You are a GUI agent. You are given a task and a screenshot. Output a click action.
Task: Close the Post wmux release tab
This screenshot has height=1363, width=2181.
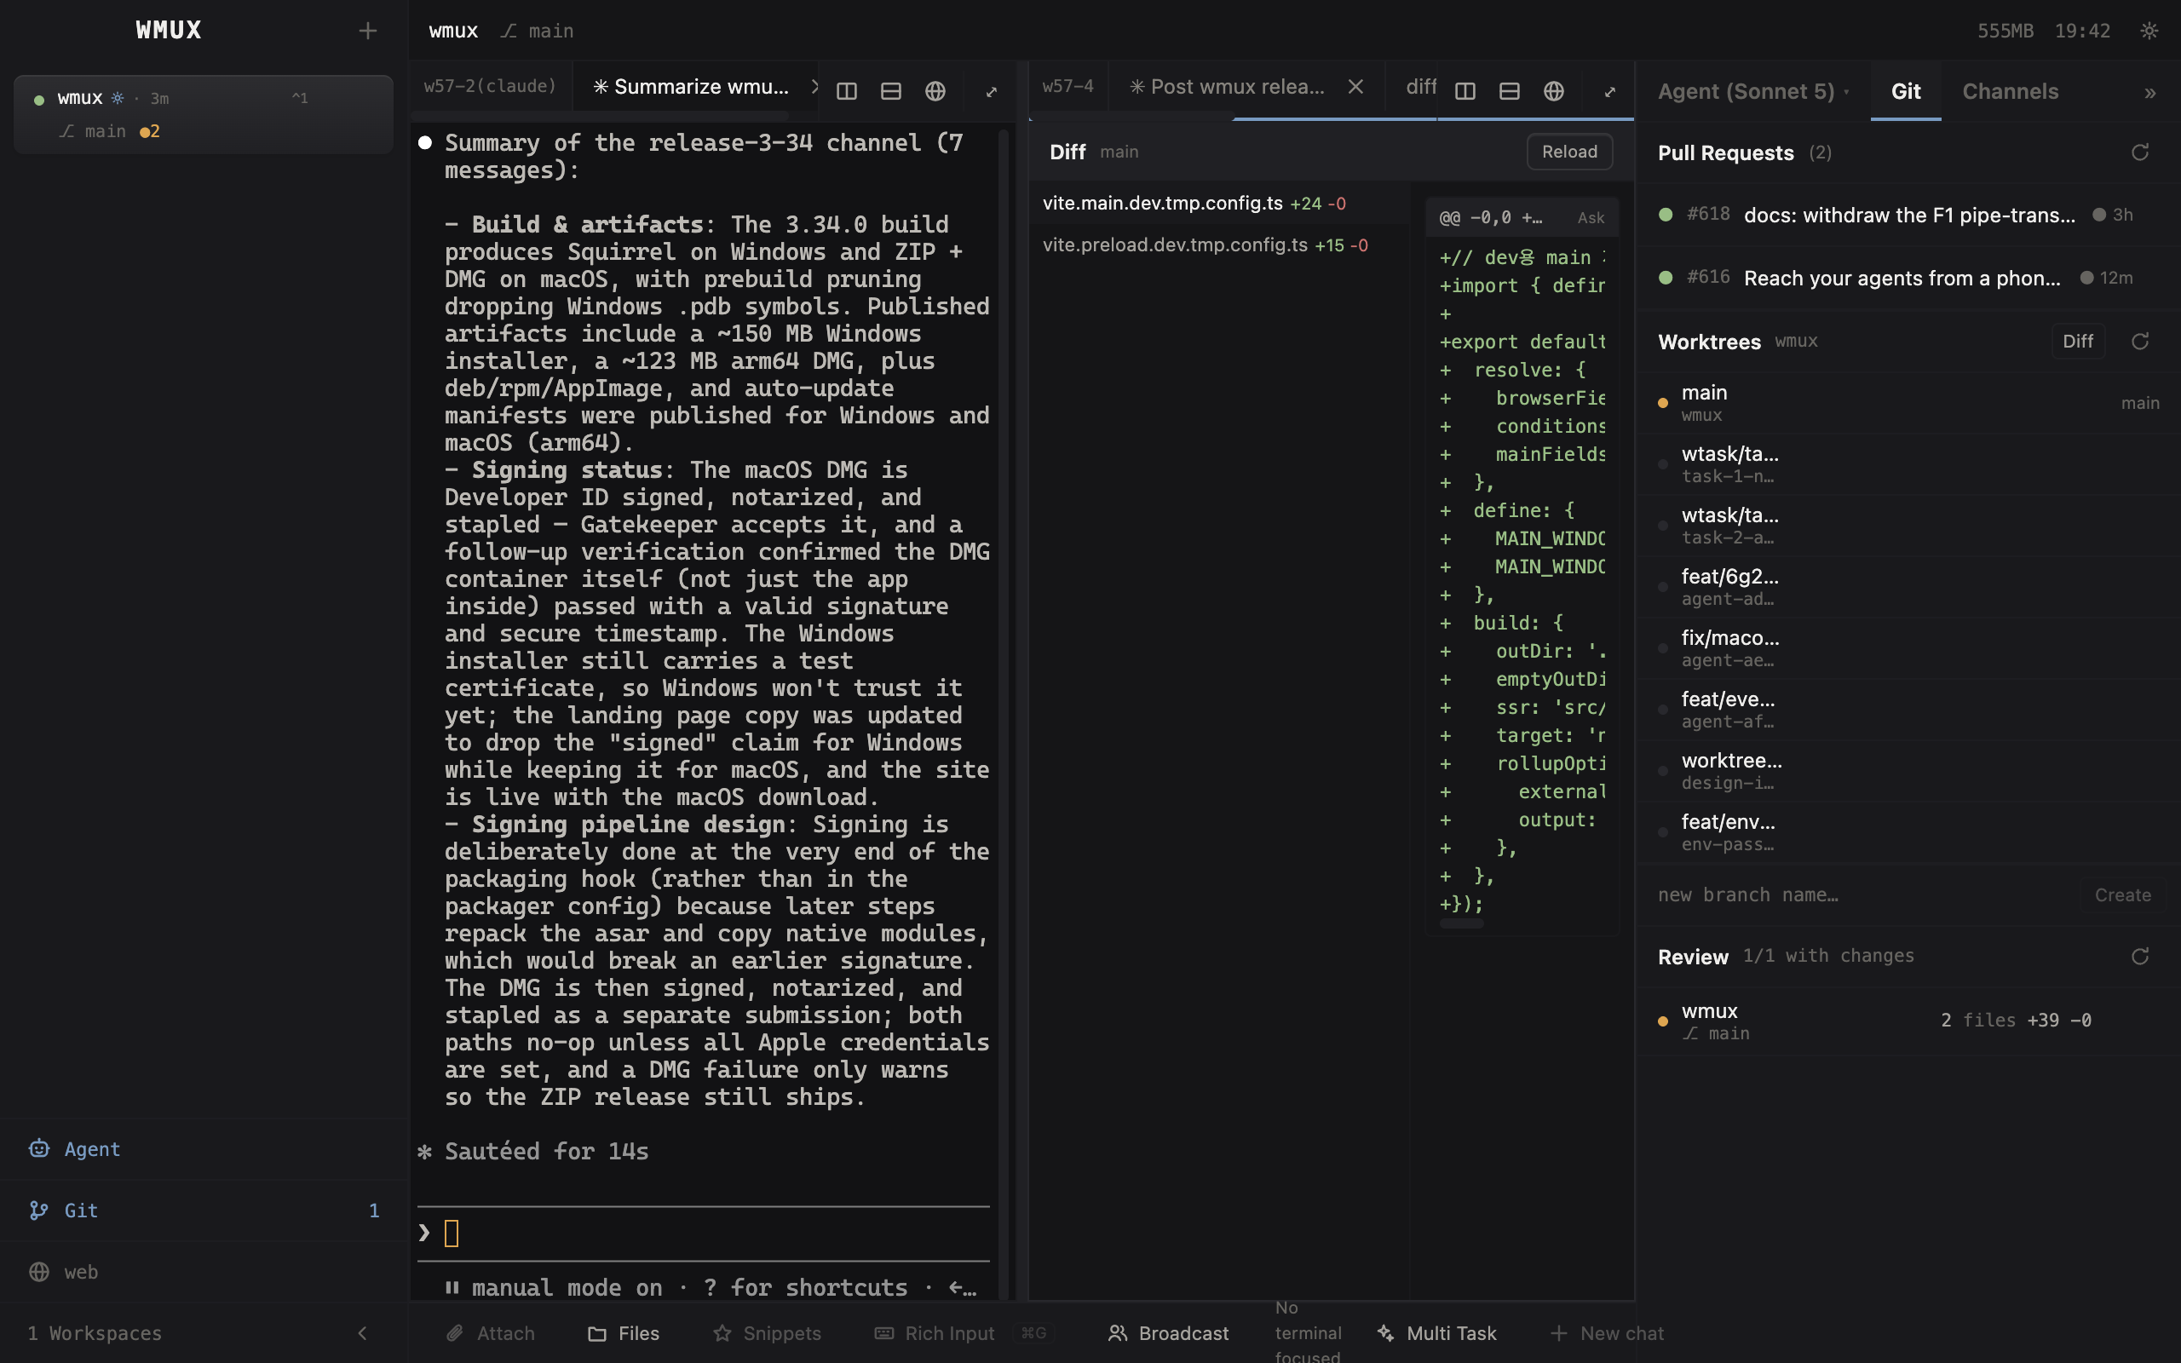click(1355, 87)
